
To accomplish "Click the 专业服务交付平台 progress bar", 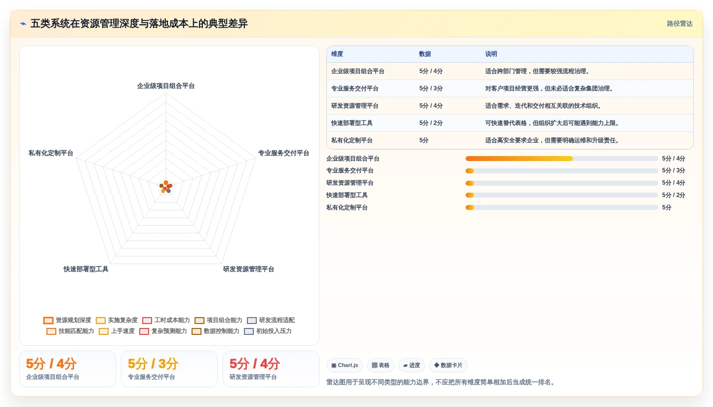I will (562, 171).
